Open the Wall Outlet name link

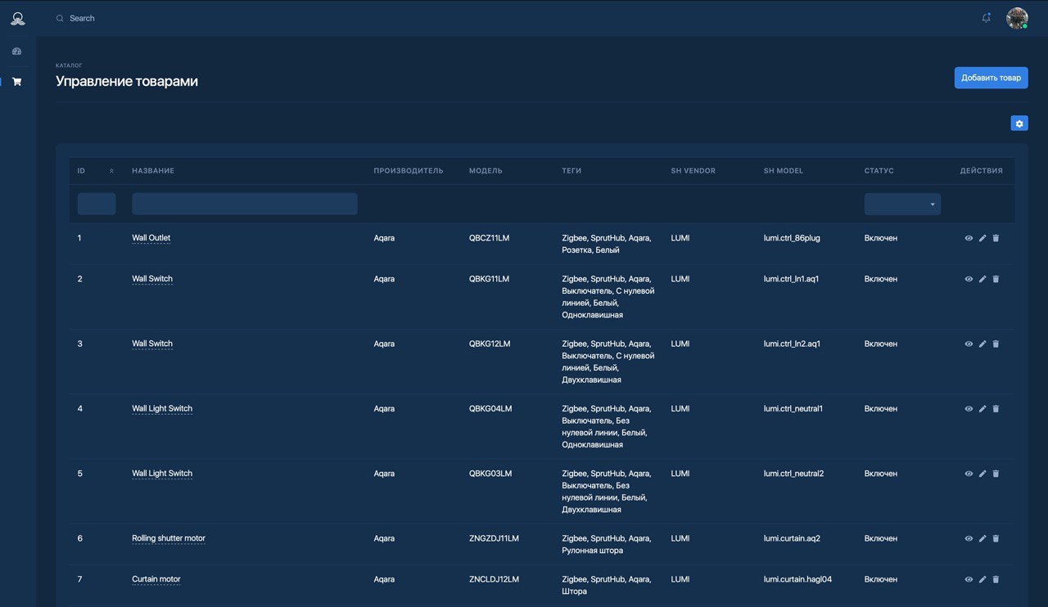[151, 238]
